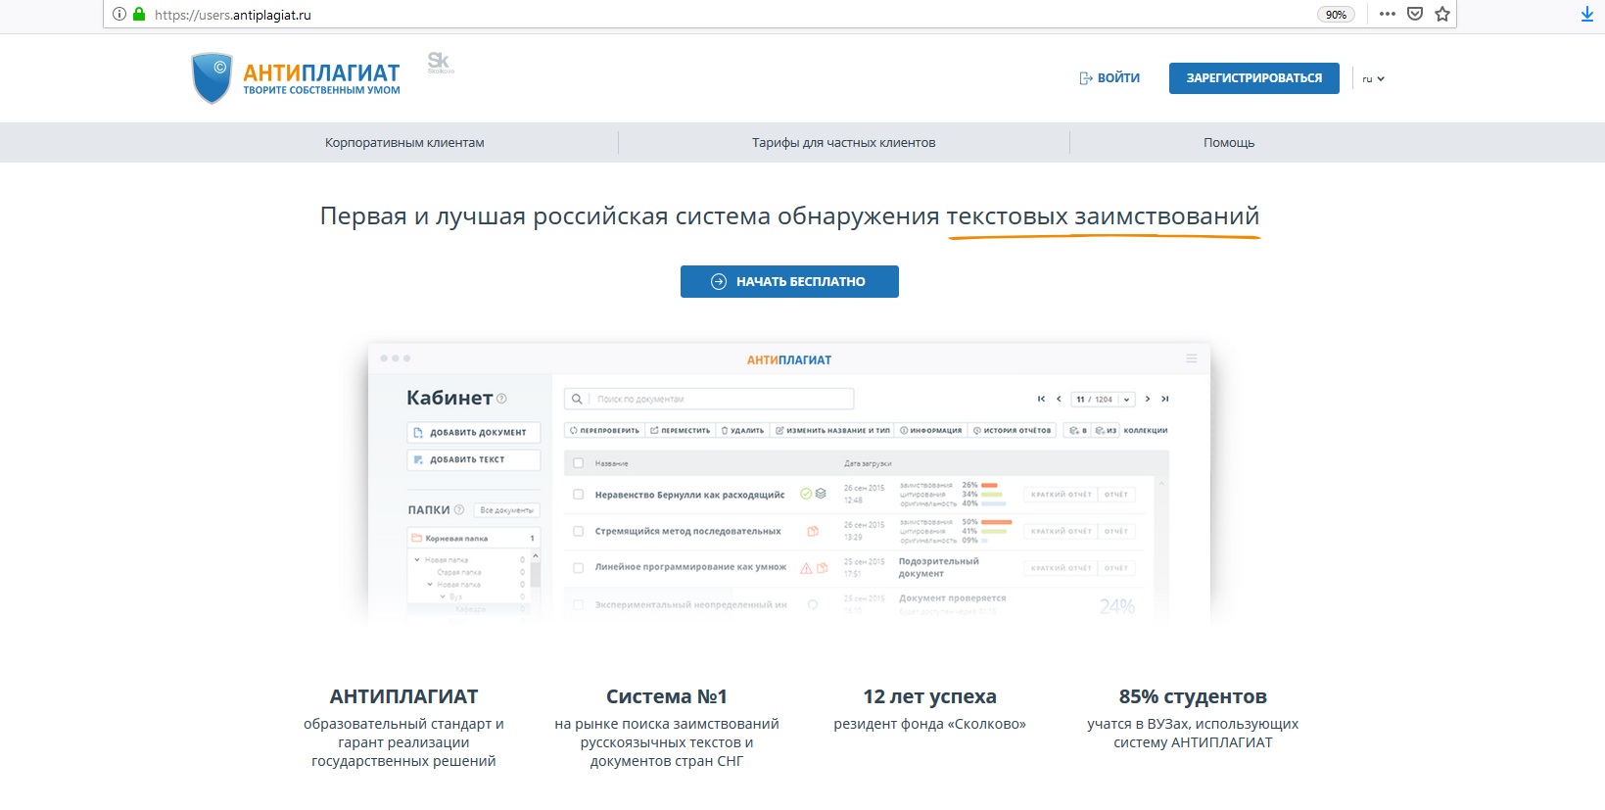Screen dimensions: 1605x810
Task: Collapse the Вуз tree node
Action: pyautogui.click(x=443, y=596)
